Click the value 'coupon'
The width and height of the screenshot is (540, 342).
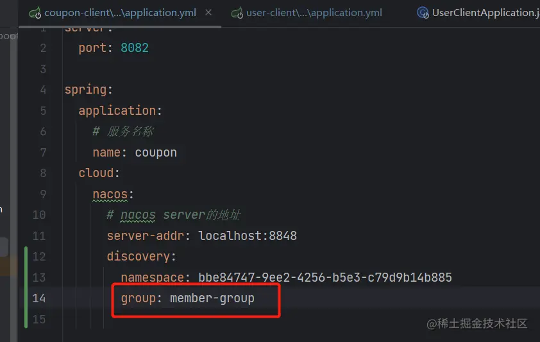tap(156, 153)
